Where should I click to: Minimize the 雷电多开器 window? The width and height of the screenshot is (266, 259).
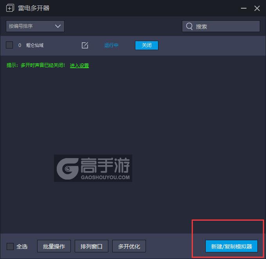[244, 8]
